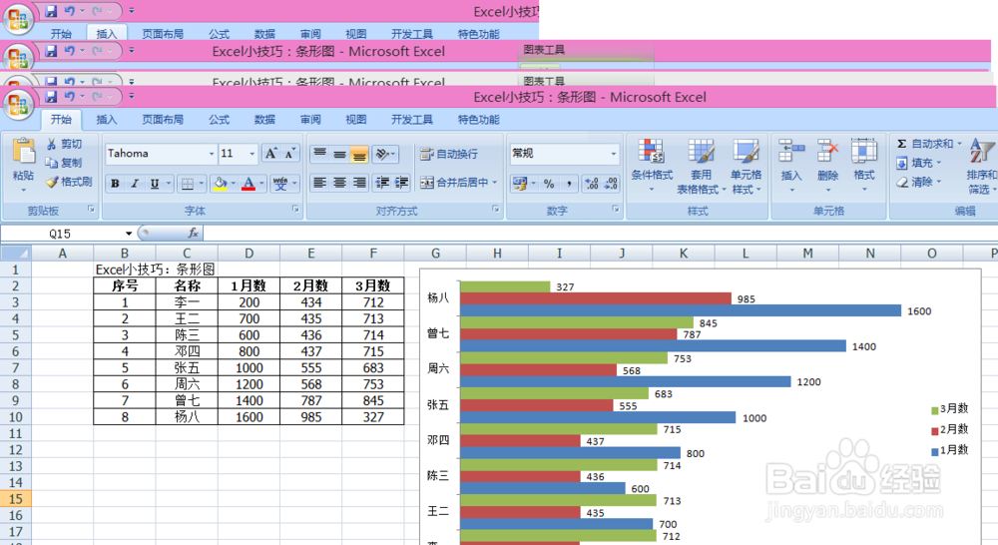The height and width of the screenshot is (545, 998).
Task: Click the 清除 clear button
Action: (x=919, y=182)
